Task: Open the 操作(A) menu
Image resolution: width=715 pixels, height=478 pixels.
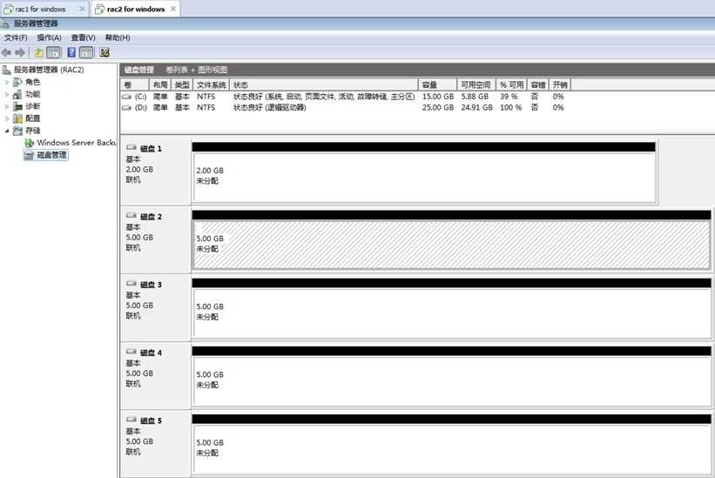Action: (x=50, y=37)
